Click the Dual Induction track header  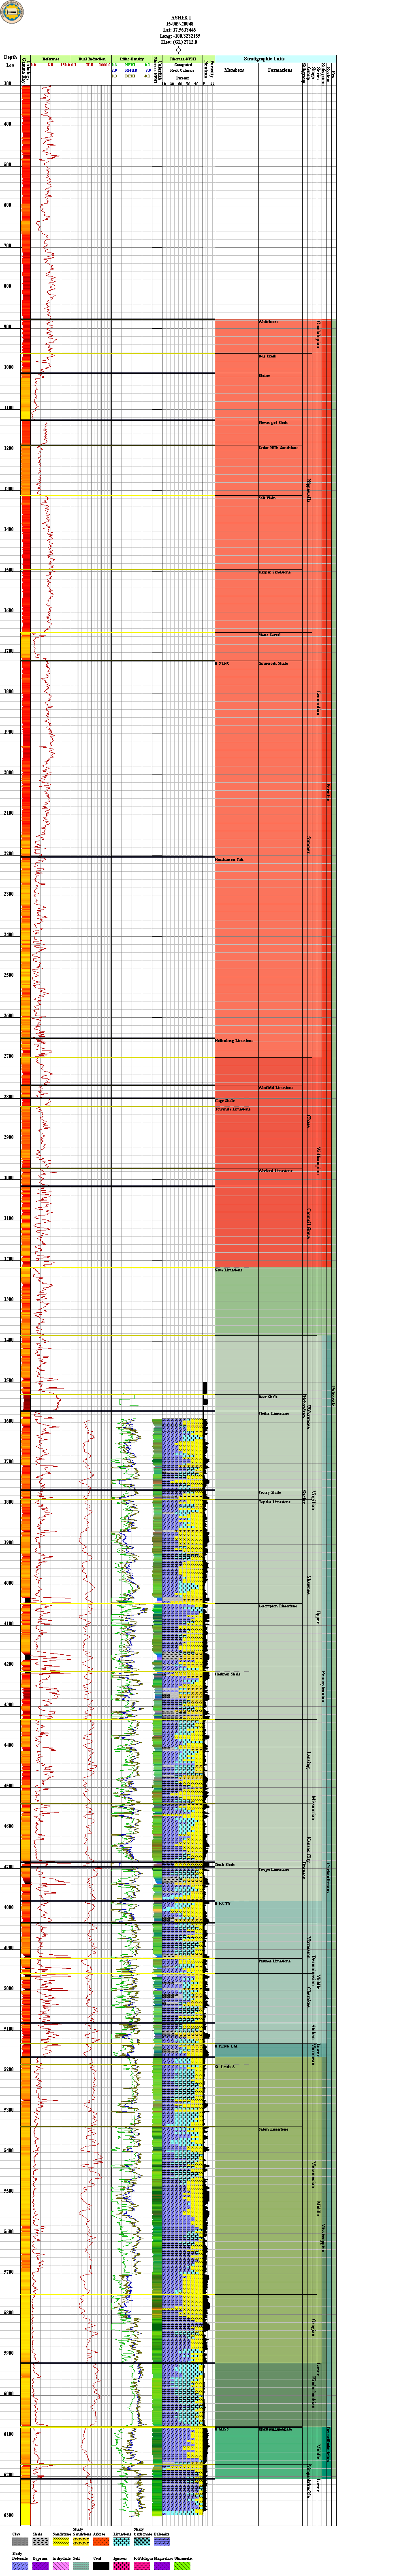pos(91,59)
